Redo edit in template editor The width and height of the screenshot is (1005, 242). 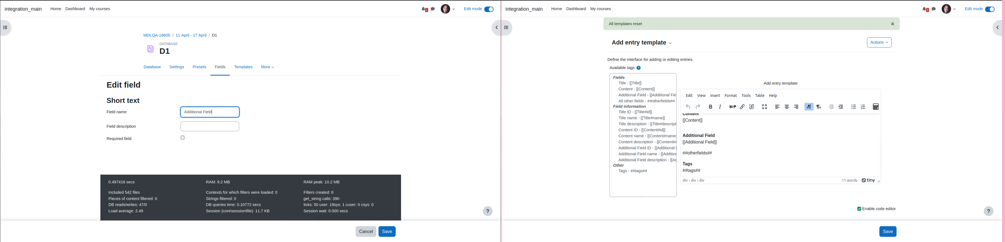[698, 107]
